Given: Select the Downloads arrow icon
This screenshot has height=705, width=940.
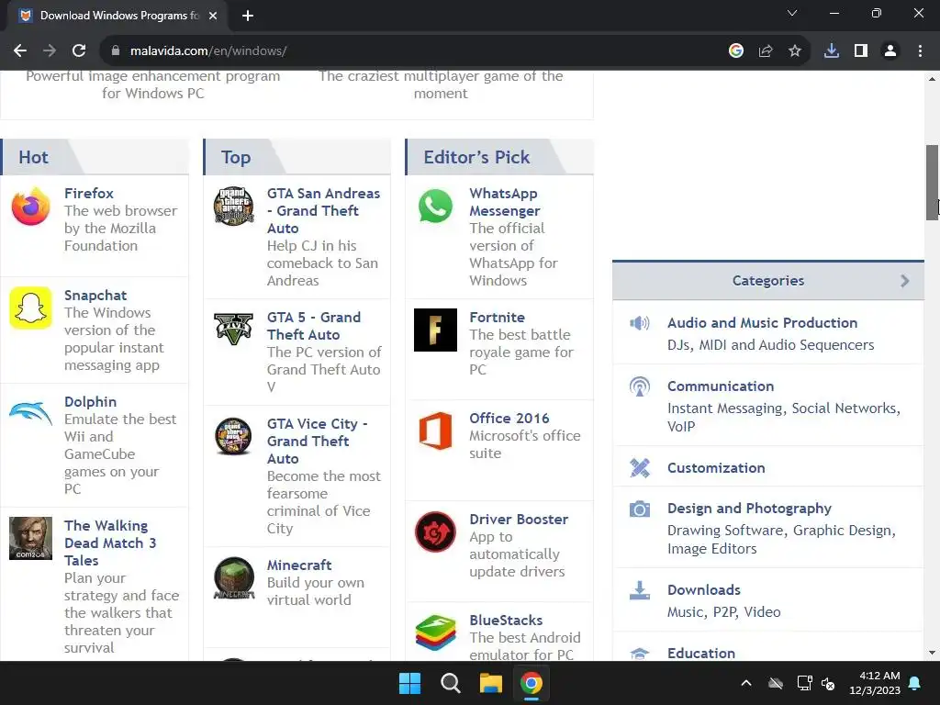Looking at the screenshot, I should point(640,590).
